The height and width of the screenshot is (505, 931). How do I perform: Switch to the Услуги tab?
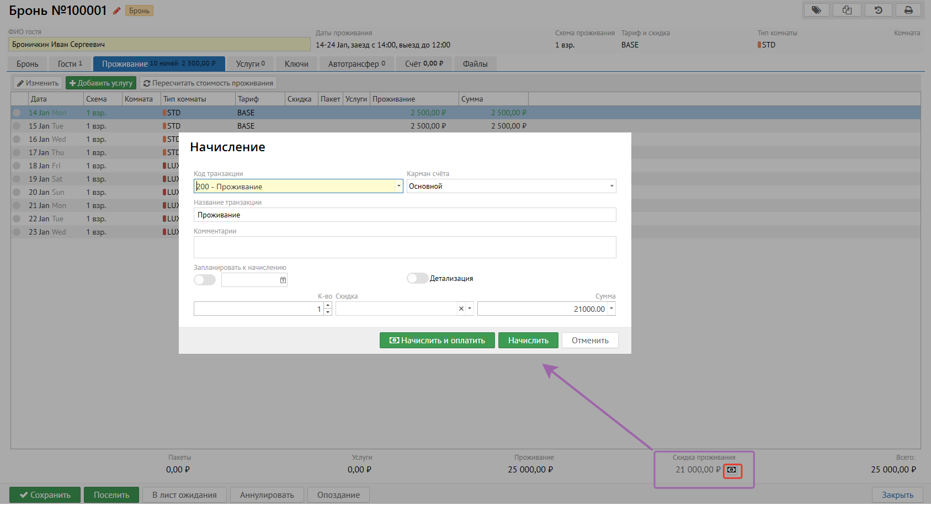coord(250,64)
